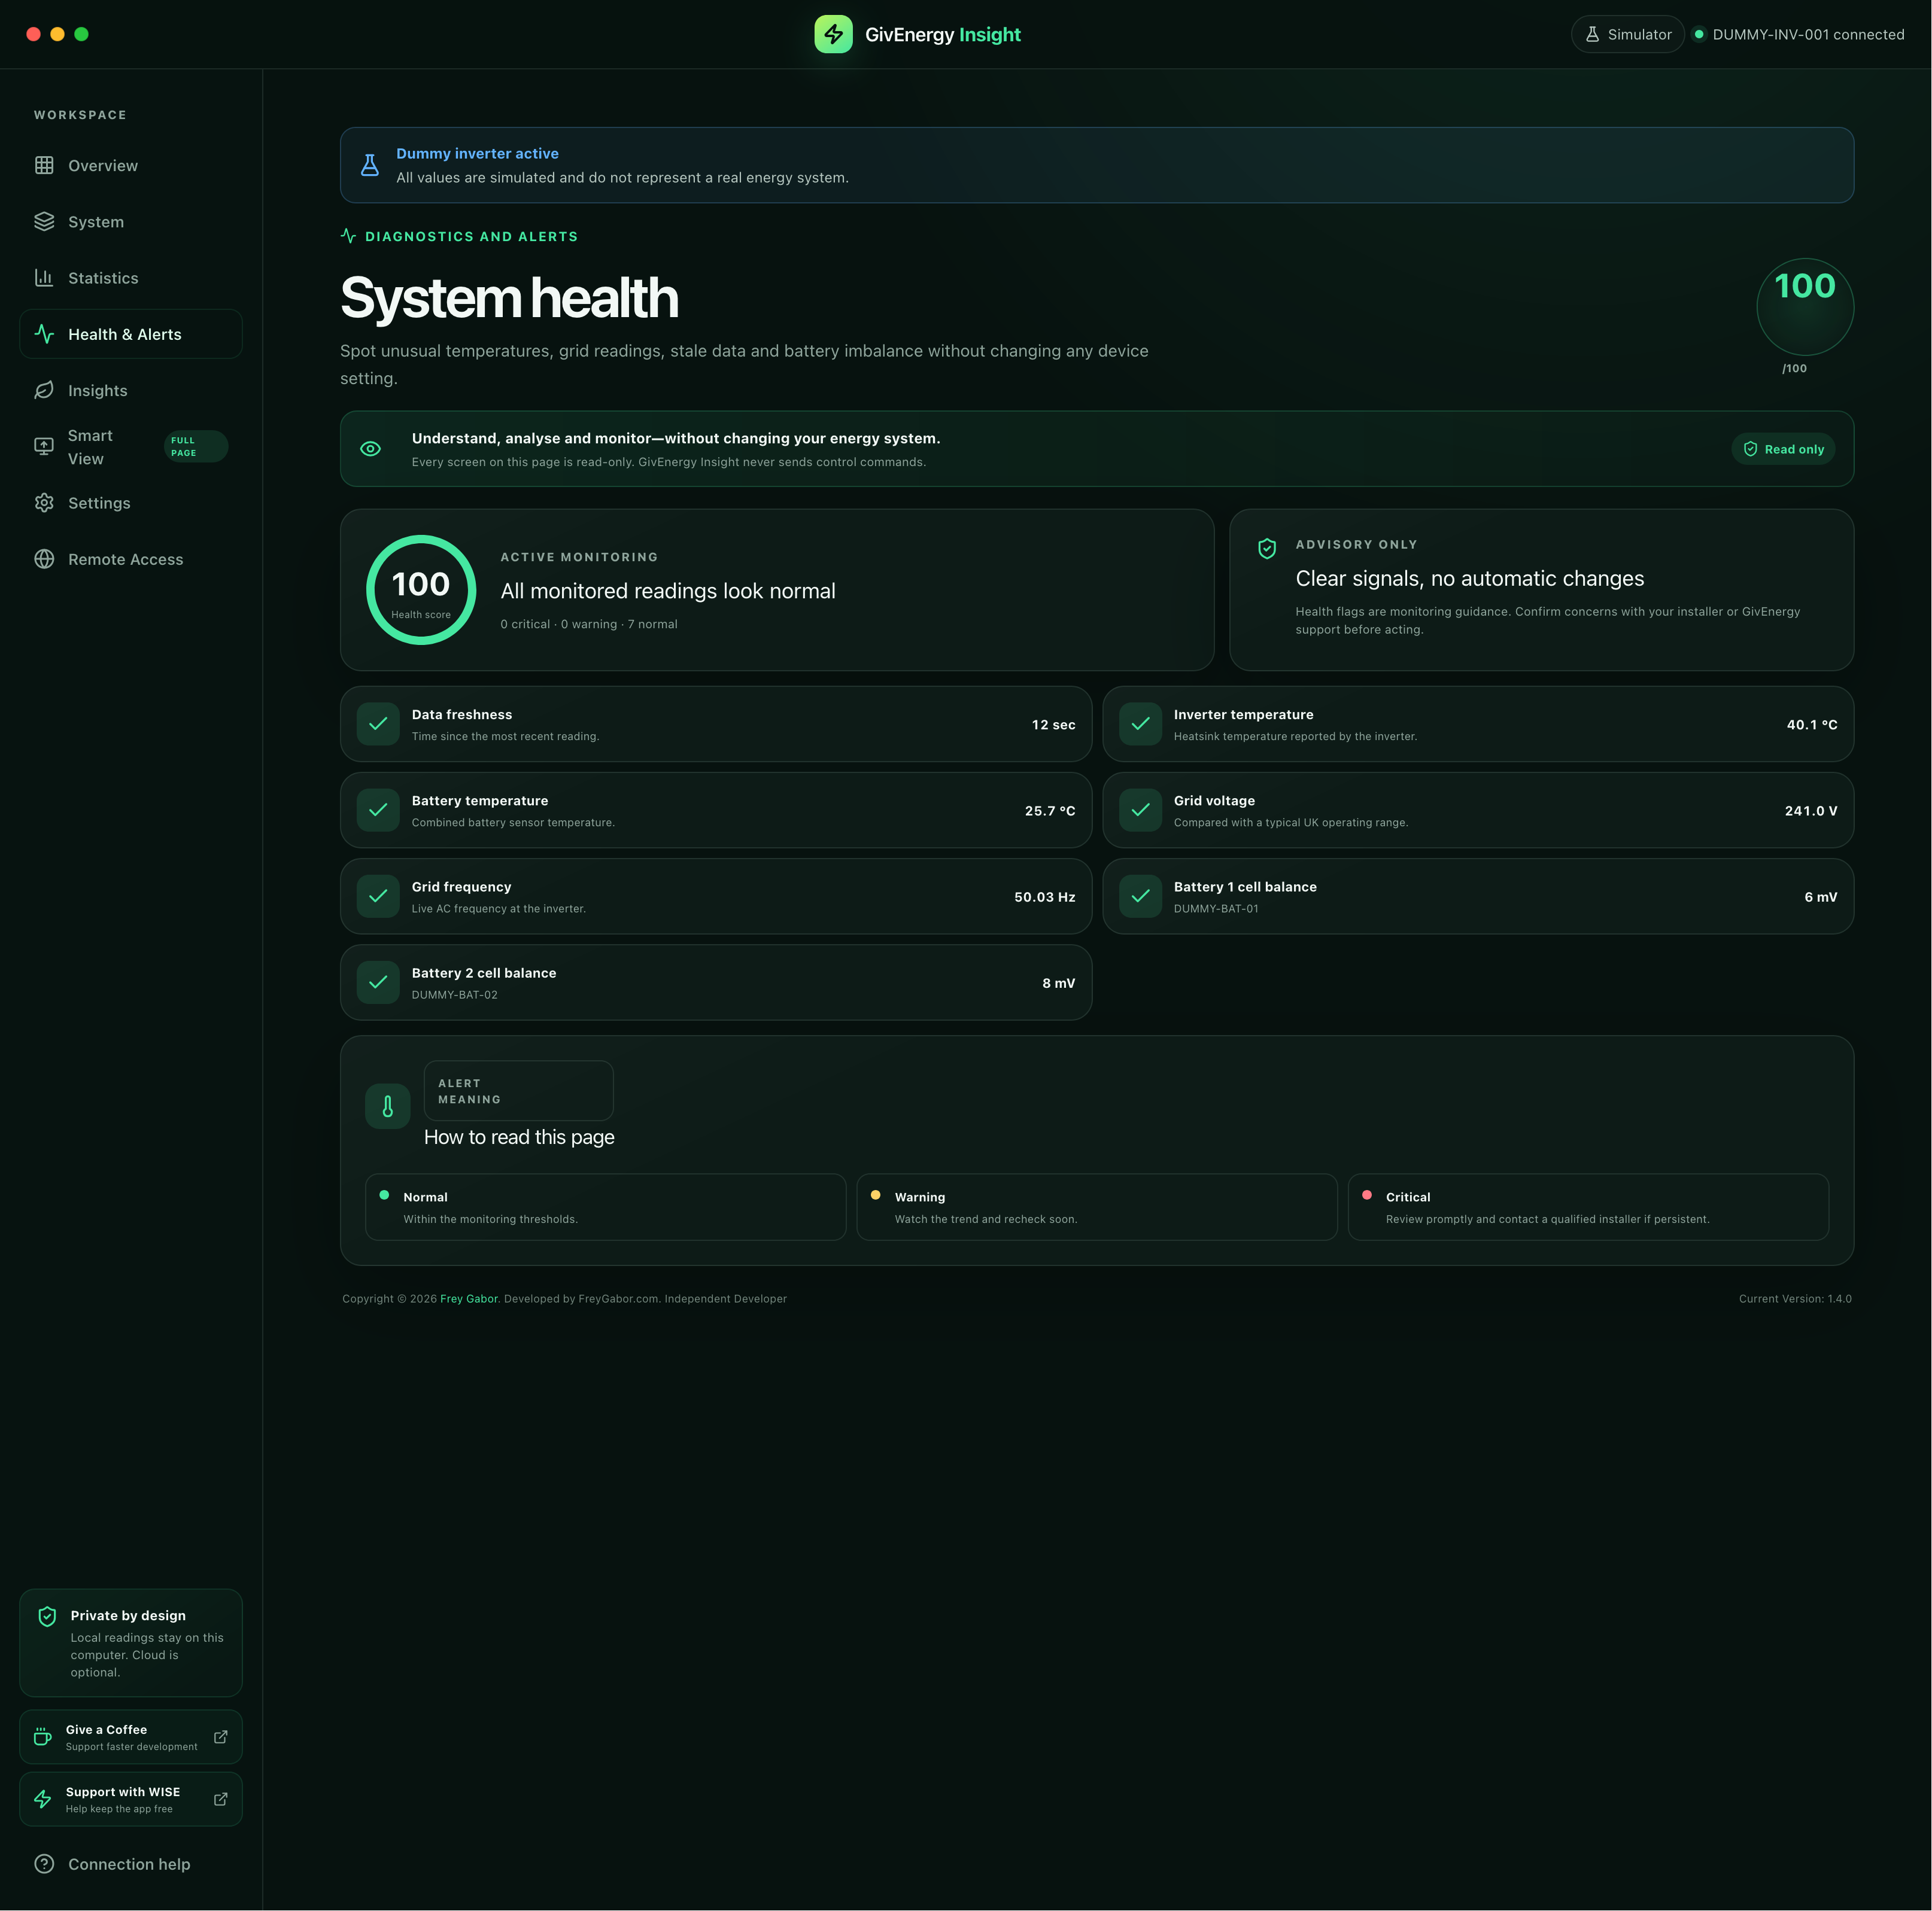Click the Connection help question mark icon
This screenshot has height=1911, width=1932.
coord(44,1864)
